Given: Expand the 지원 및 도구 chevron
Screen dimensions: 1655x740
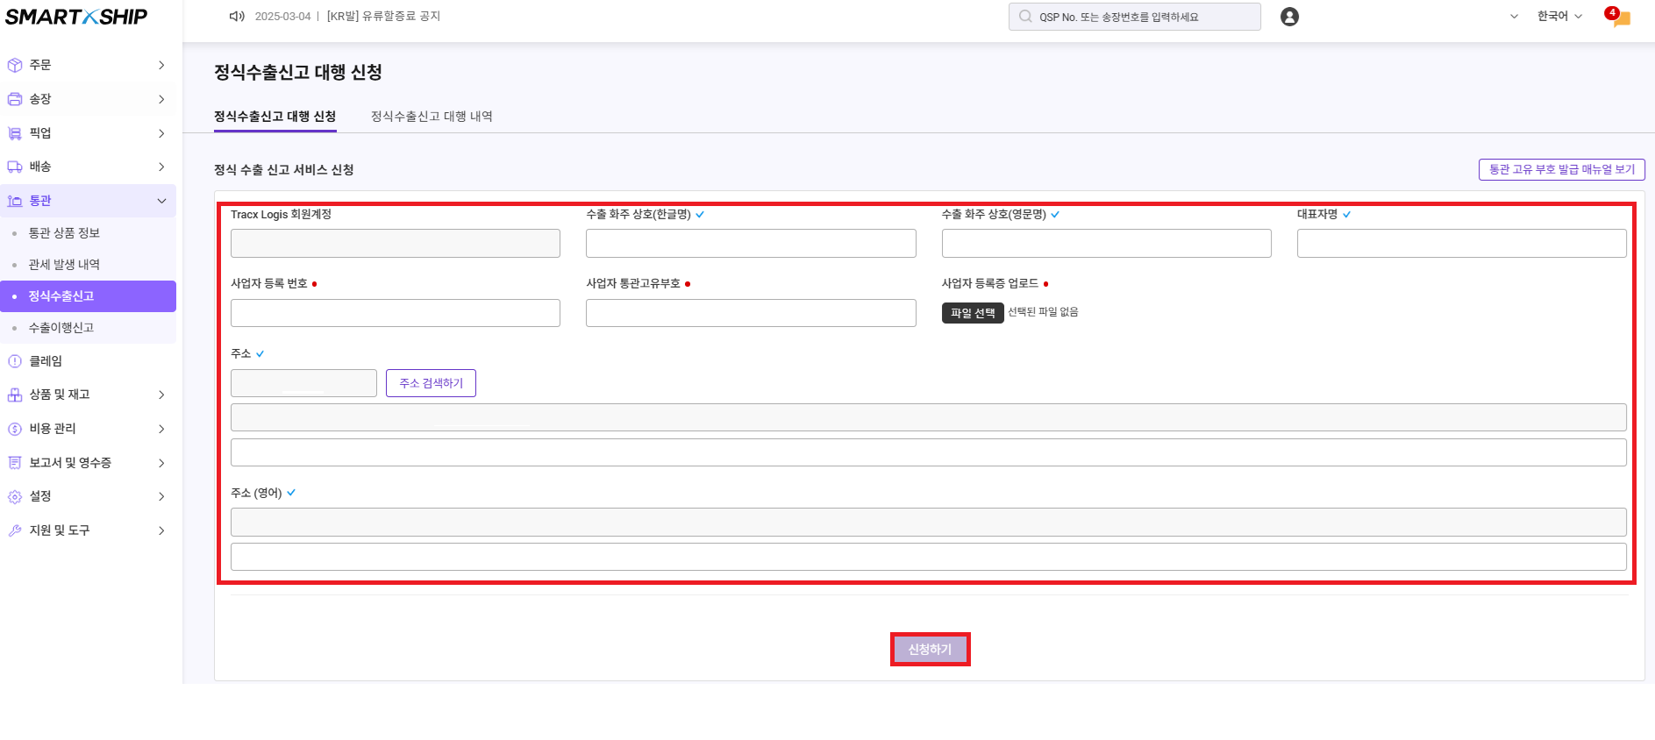Looking at the screenshot, I should (x=161, y=530).
